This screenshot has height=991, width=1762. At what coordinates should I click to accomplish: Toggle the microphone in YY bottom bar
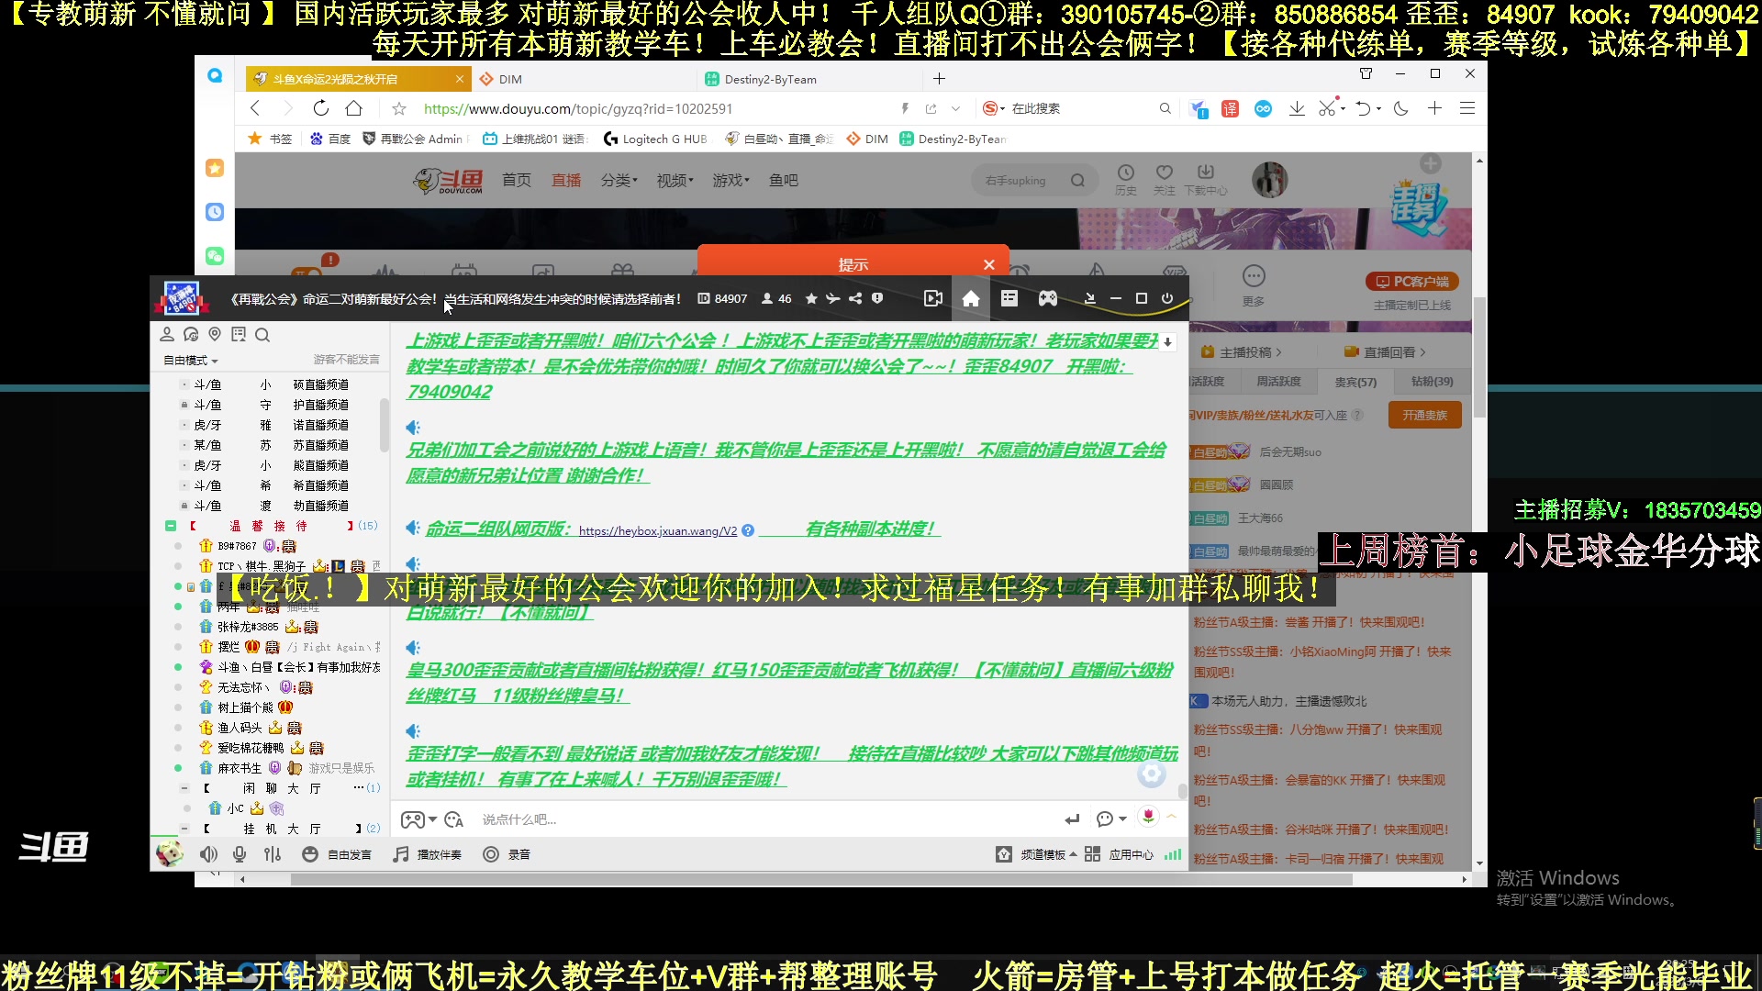pyautogui.click(x=240, y=854)
